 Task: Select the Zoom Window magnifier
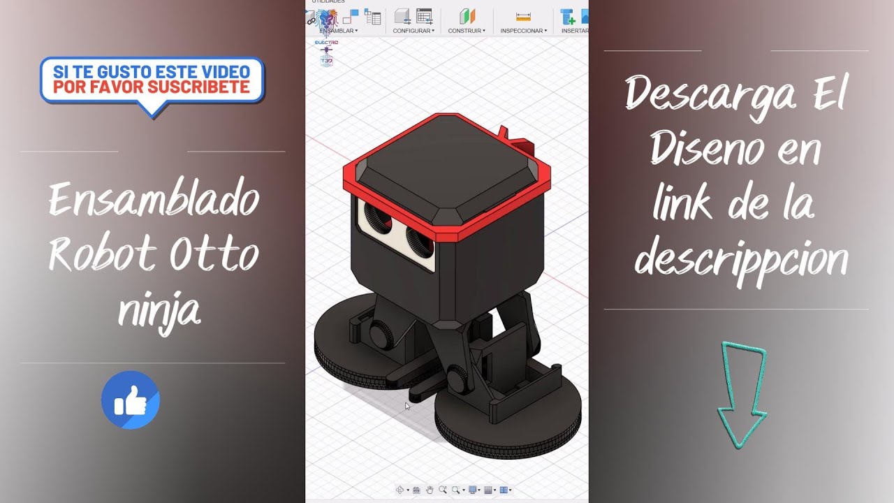coord(455,490)
